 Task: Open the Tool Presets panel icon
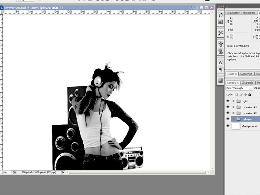[221, 33]
